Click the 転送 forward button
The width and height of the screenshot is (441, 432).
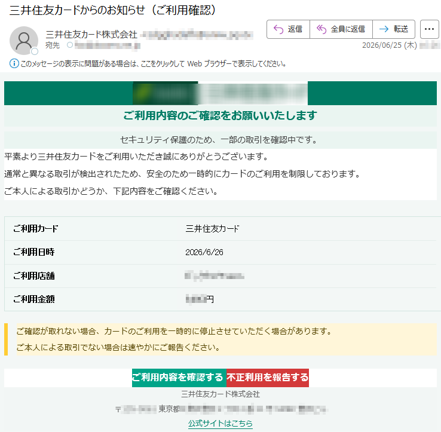point(394,29)
